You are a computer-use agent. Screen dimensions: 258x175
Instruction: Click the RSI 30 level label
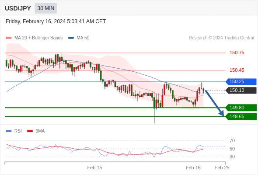tap(232, 157)
